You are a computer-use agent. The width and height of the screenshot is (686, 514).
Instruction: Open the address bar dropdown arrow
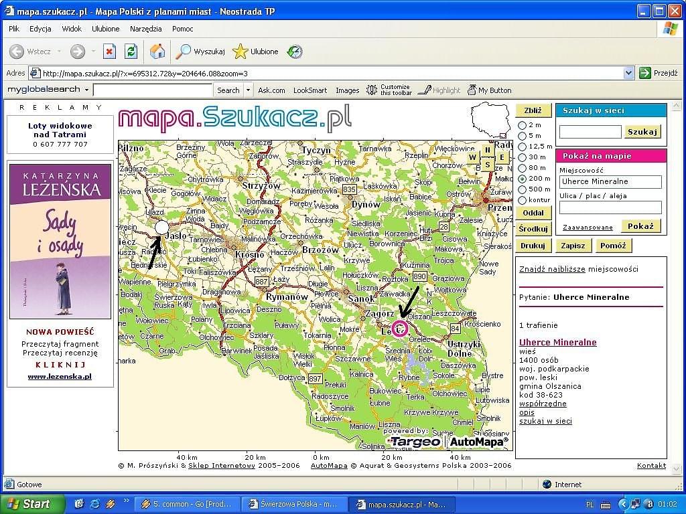[x=628, y=73]
